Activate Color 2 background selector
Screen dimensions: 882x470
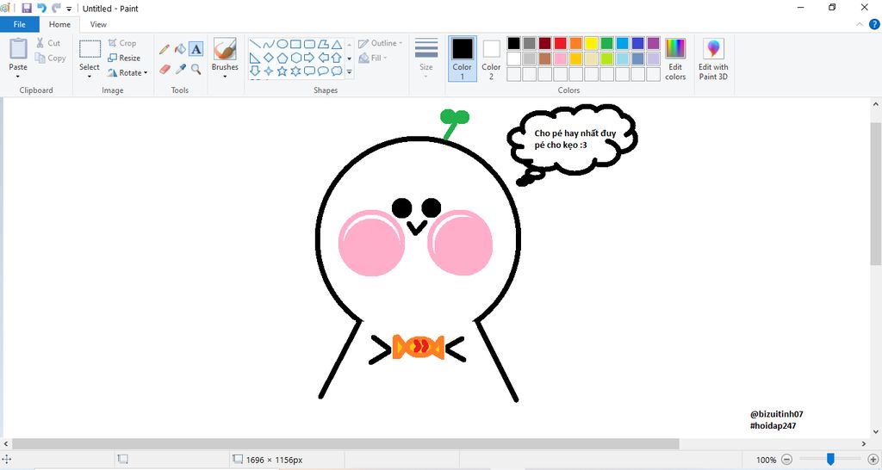491,59
